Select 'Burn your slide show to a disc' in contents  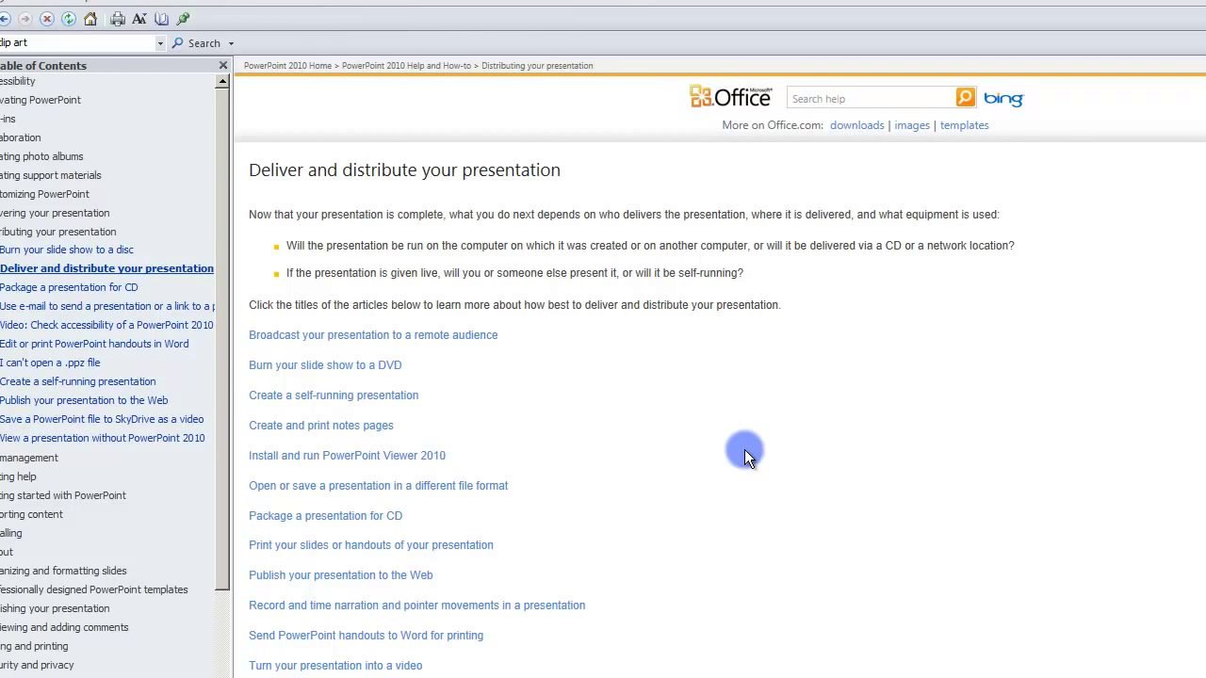pos(67,250)
